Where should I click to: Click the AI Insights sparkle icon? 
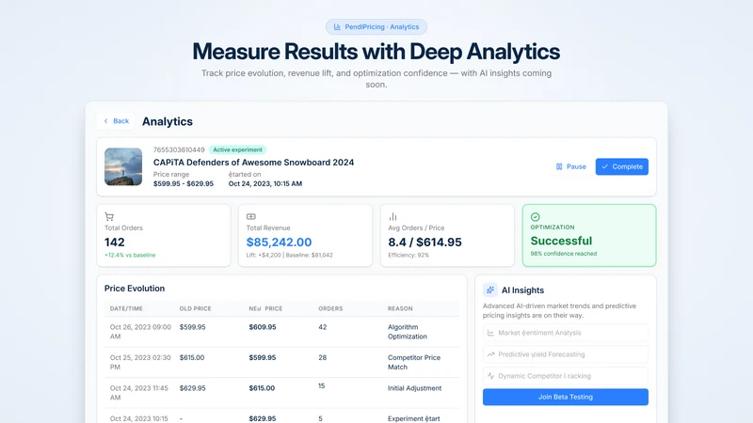click(x=489, y=290)
